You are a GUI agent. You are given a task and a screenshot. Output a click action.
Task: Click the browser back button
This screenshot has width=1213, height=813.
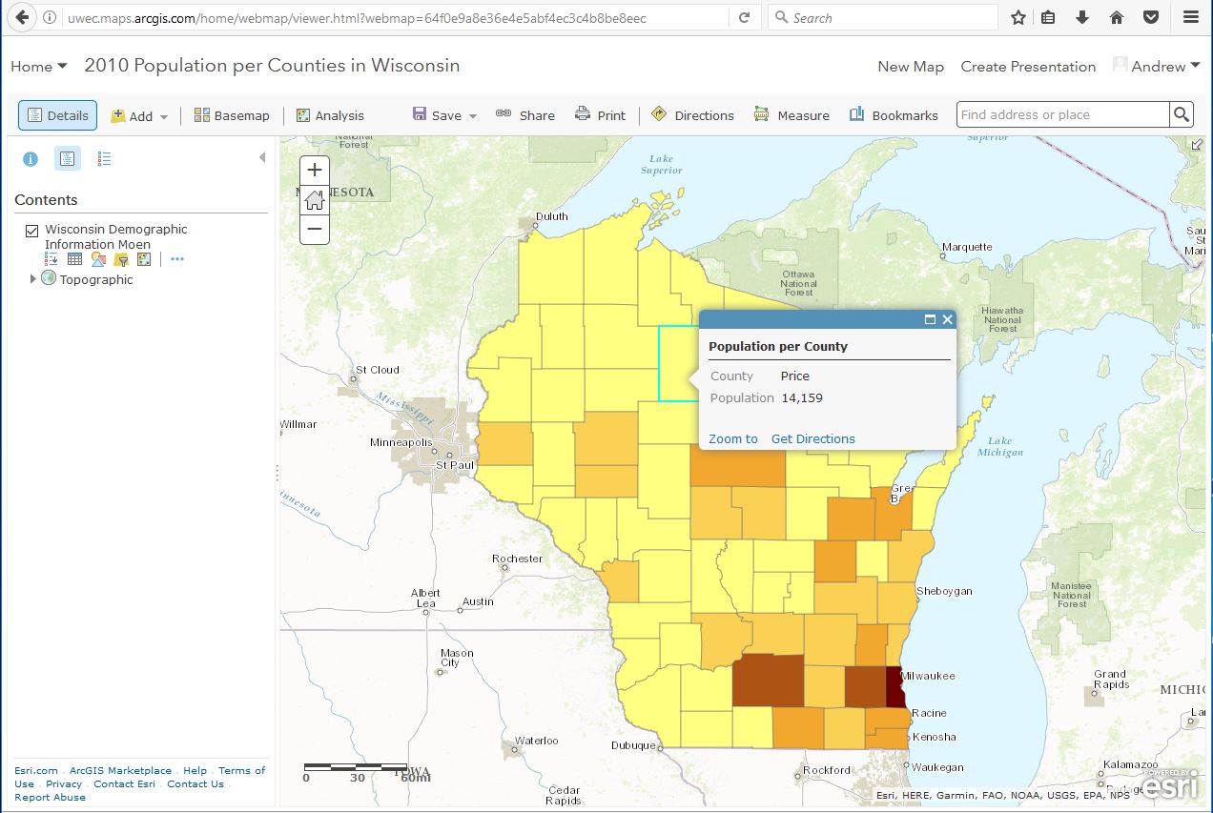[22, 17]
